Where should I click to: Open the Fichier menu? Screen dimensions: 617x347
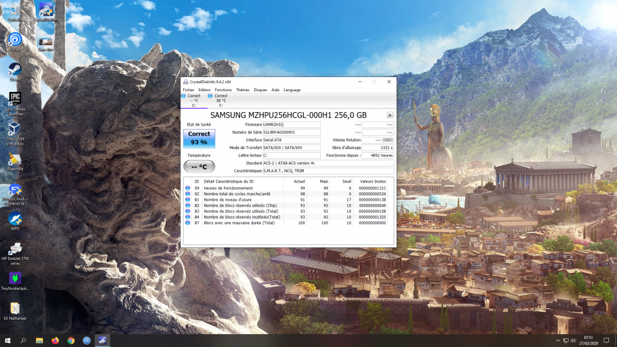click(188, 90)
